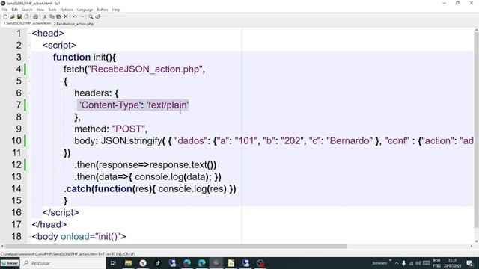Collapse the fold at line 3 function init
Viewport: 479px width, 269px height.
29,57
